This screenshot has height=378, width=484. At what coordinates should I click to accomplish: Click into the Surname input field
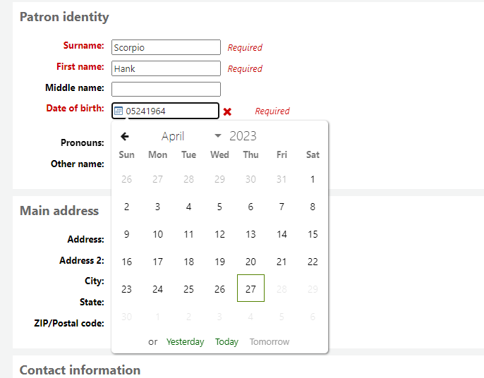pyautogui.click(x=166, y=47)
